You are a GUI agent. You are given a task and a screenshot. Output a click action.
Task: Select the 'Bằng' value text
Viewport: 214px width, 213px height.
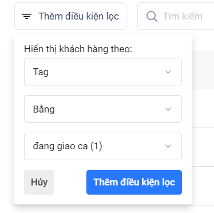click(x=44, y=109)
